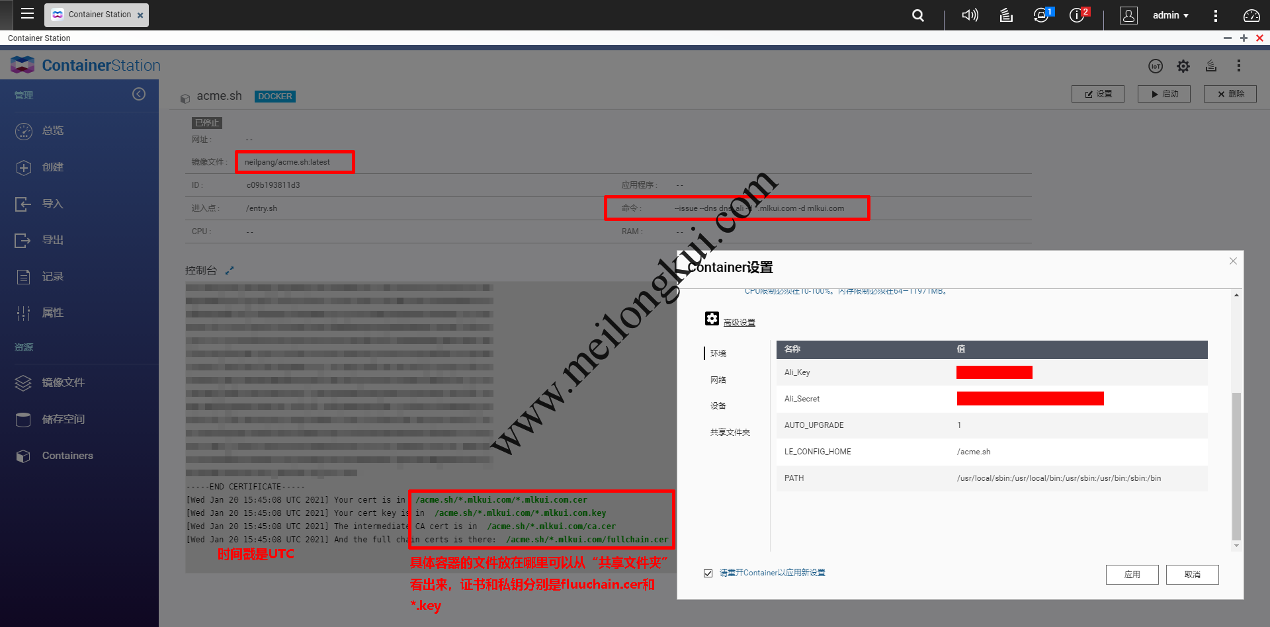The height and width of the screenshot is (627, 1270).
Task: Open Container Station preferences gear
Action: [x=1183, y=66]
